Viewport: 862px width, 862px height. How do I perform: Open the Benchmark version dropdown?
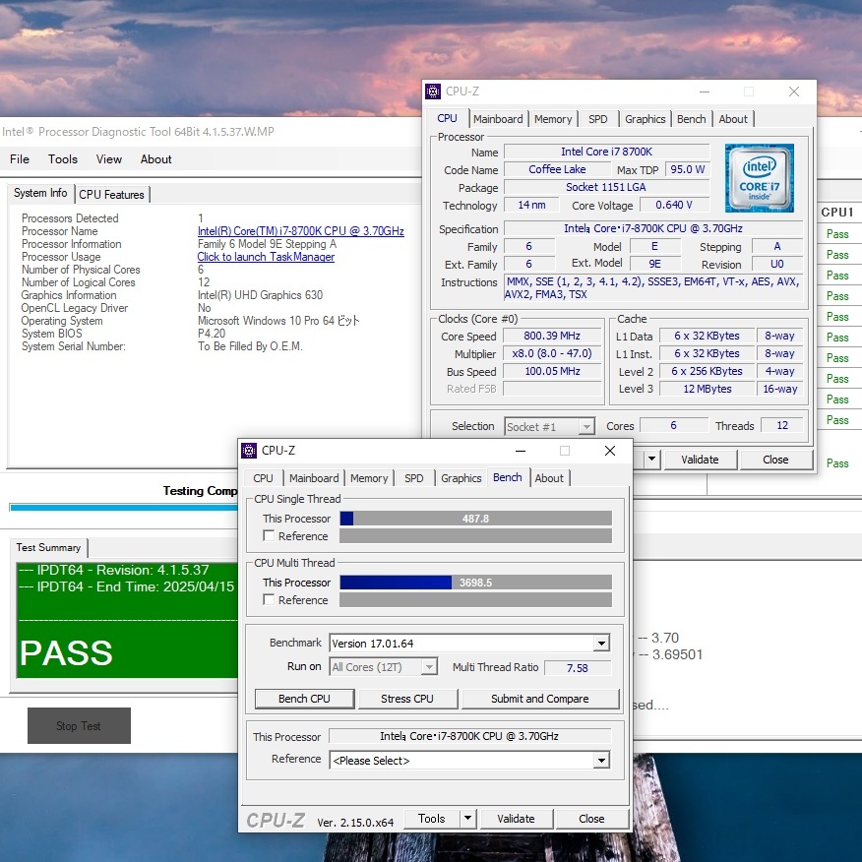(x=601, y=644)
